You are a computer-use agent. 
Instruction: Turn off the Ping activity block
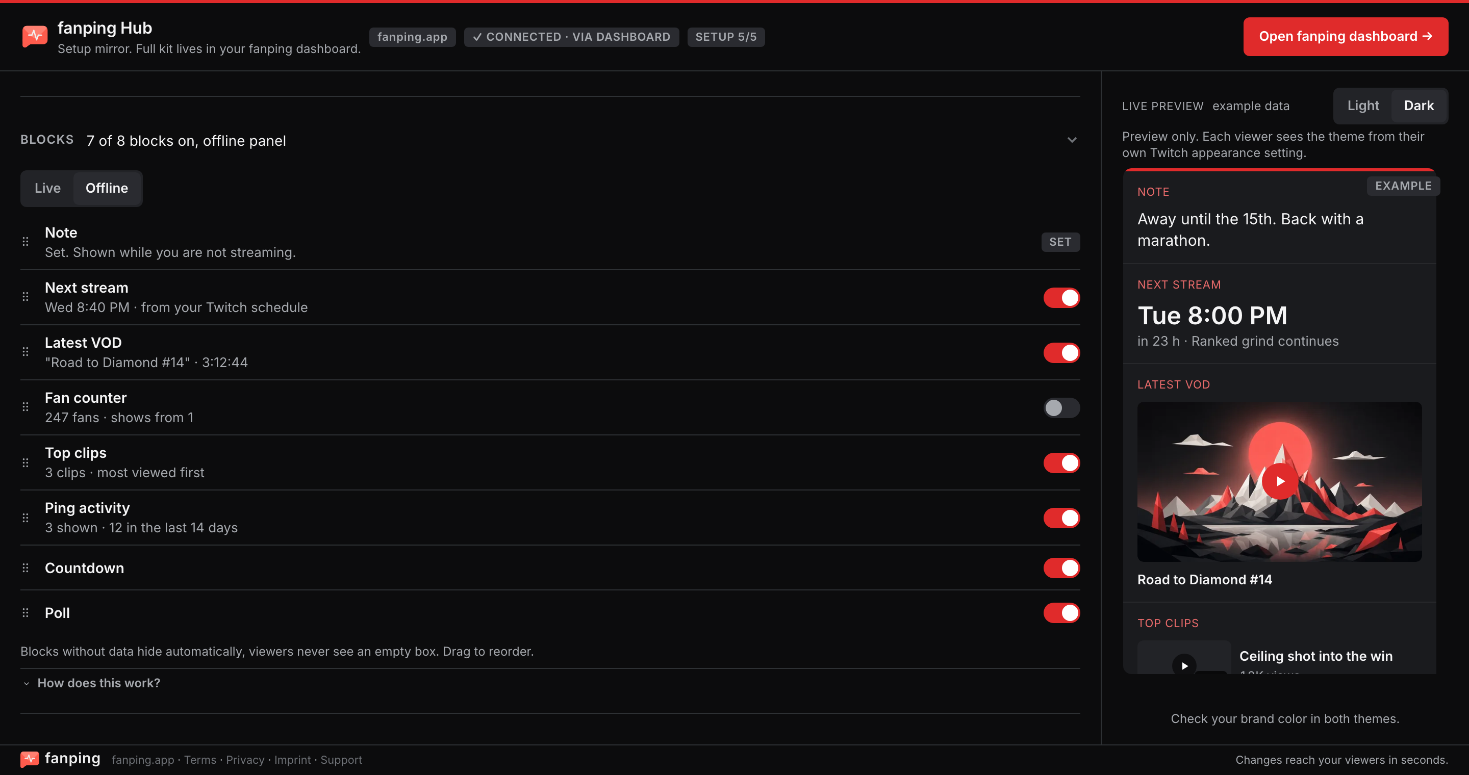click(x=1061, y=518)
